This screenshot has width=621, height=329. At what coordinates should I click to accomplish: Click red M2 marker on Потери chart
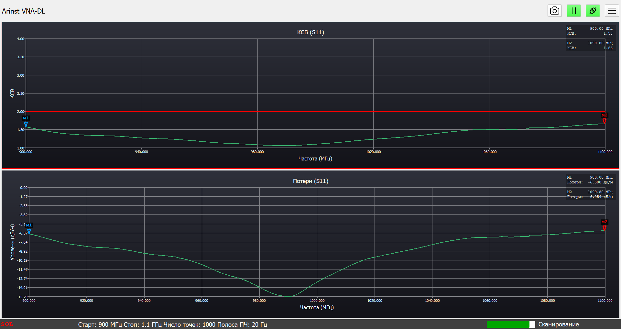coord(604,225)
